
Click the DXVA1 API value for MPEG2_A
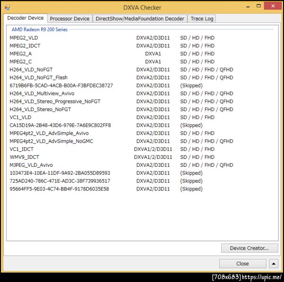pyautogui.click(x=153, y=54)
